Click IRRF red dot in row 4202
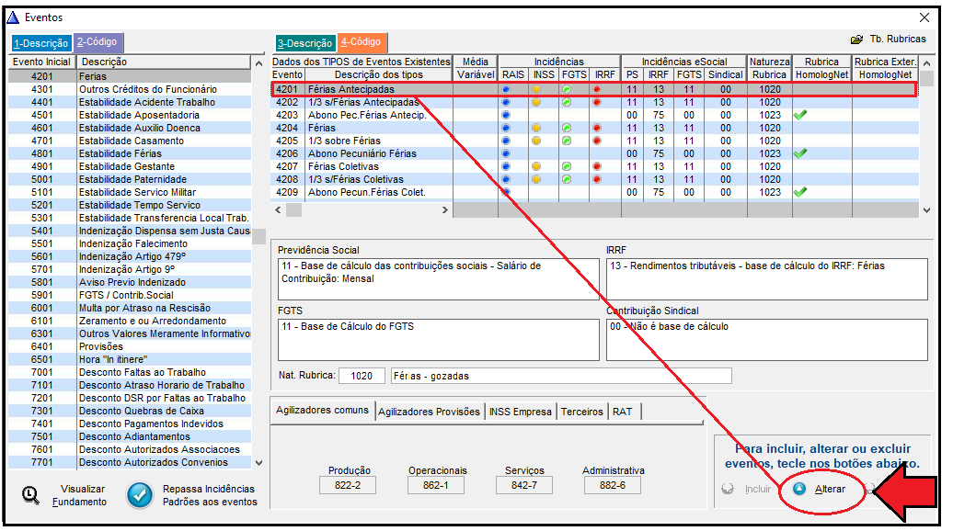 coord(597,103)
